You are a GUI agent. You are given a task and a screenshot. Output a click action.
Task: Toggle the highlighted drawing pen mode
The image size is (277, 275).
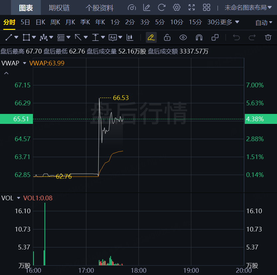pos(151,38)
